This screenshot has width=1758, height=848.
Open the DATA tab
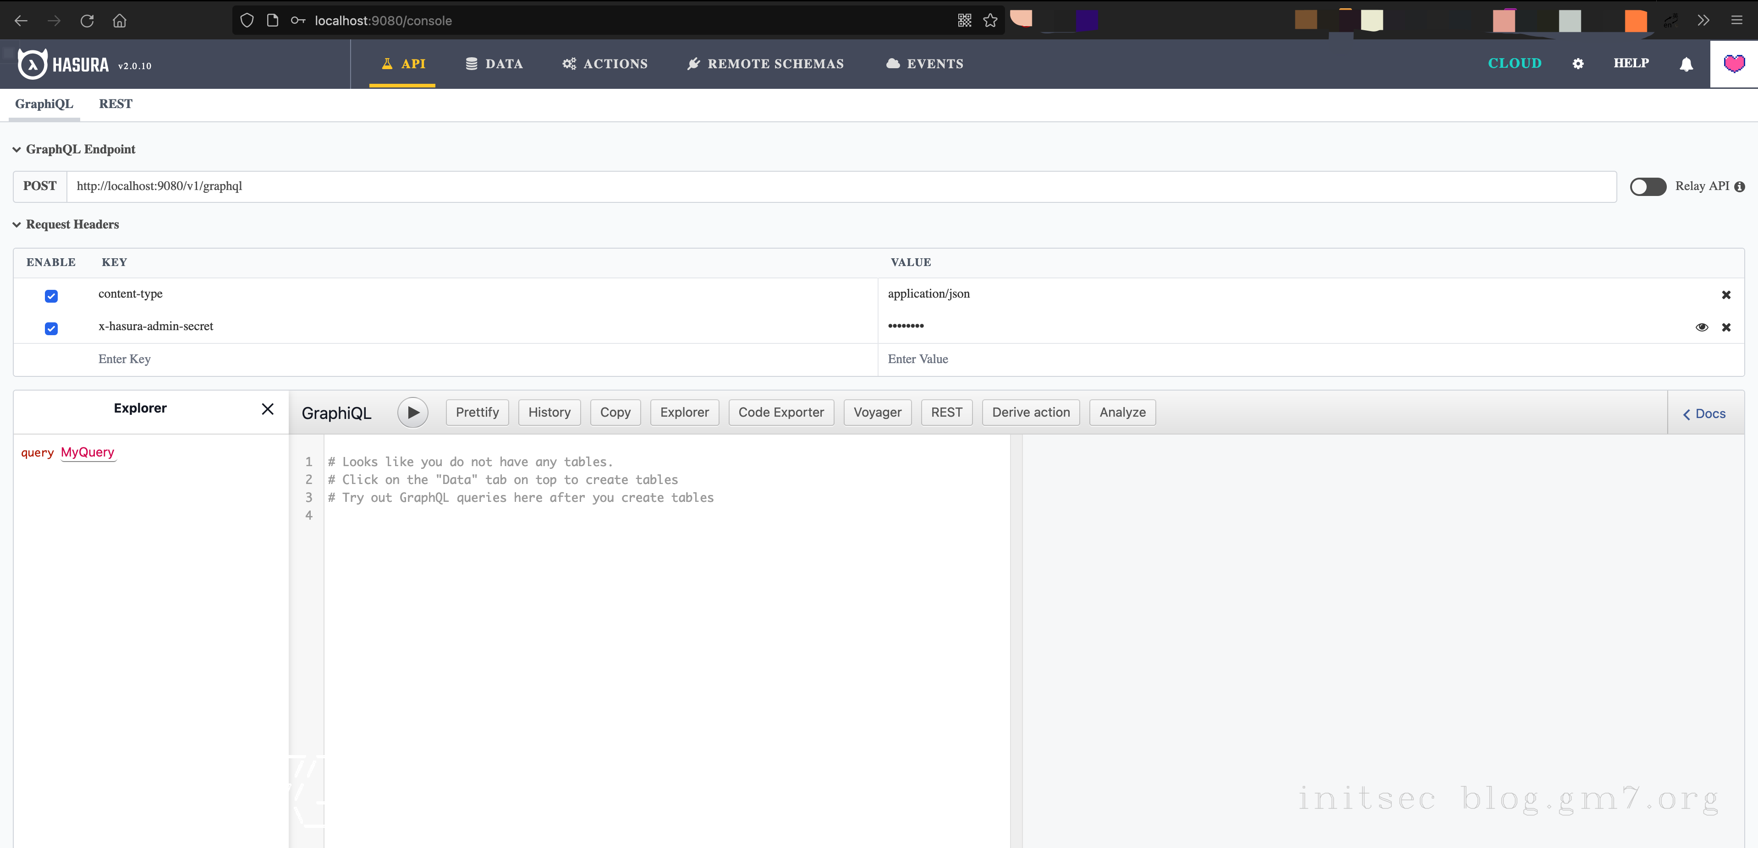point(494,63)
